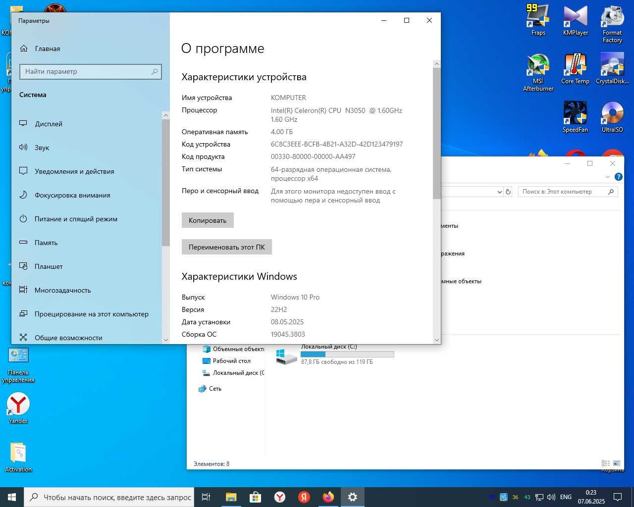Click the product code 00330-80000-00000-AA497

(313, 156)
